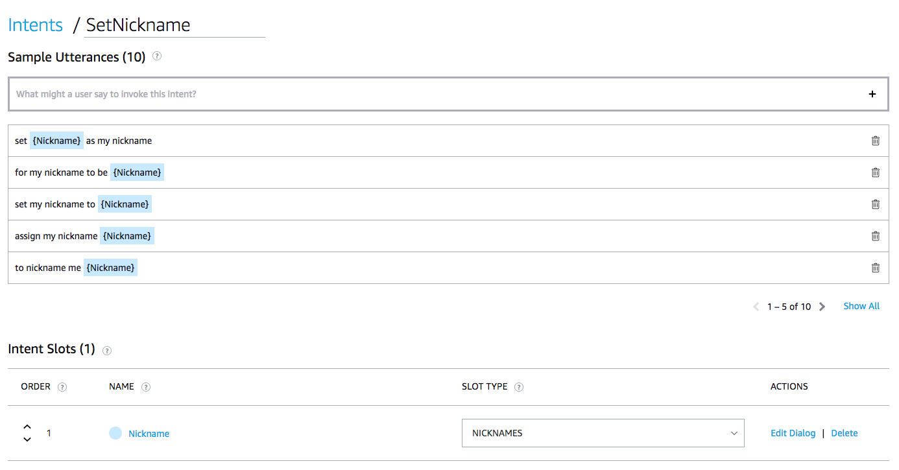Open help icon beside Sample Utterances heading
This screenshot has height=470, width=899.
point(156,56)
